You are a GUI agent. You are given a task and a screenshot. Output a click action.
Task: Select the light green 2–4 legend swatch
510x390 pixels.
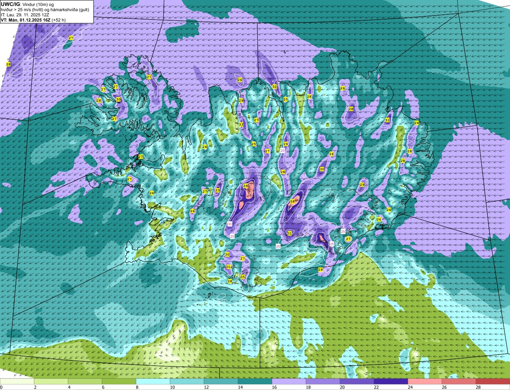point(51,382)
